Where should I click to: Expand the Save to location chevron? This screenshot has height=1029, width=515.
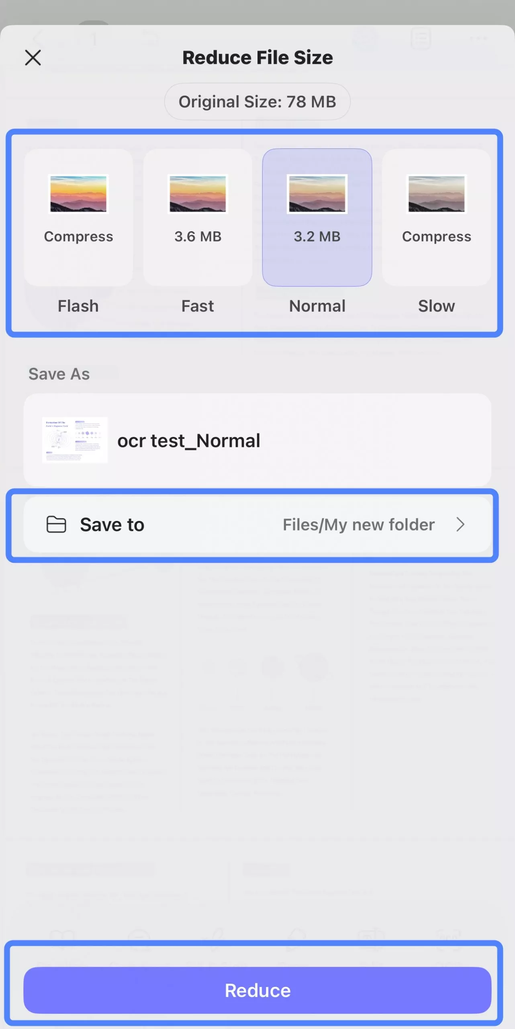pos(460,525)
